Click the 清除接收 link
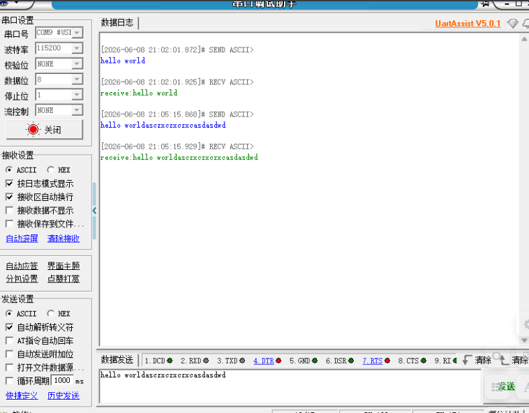Screen dimensions: 529x413 64,239
